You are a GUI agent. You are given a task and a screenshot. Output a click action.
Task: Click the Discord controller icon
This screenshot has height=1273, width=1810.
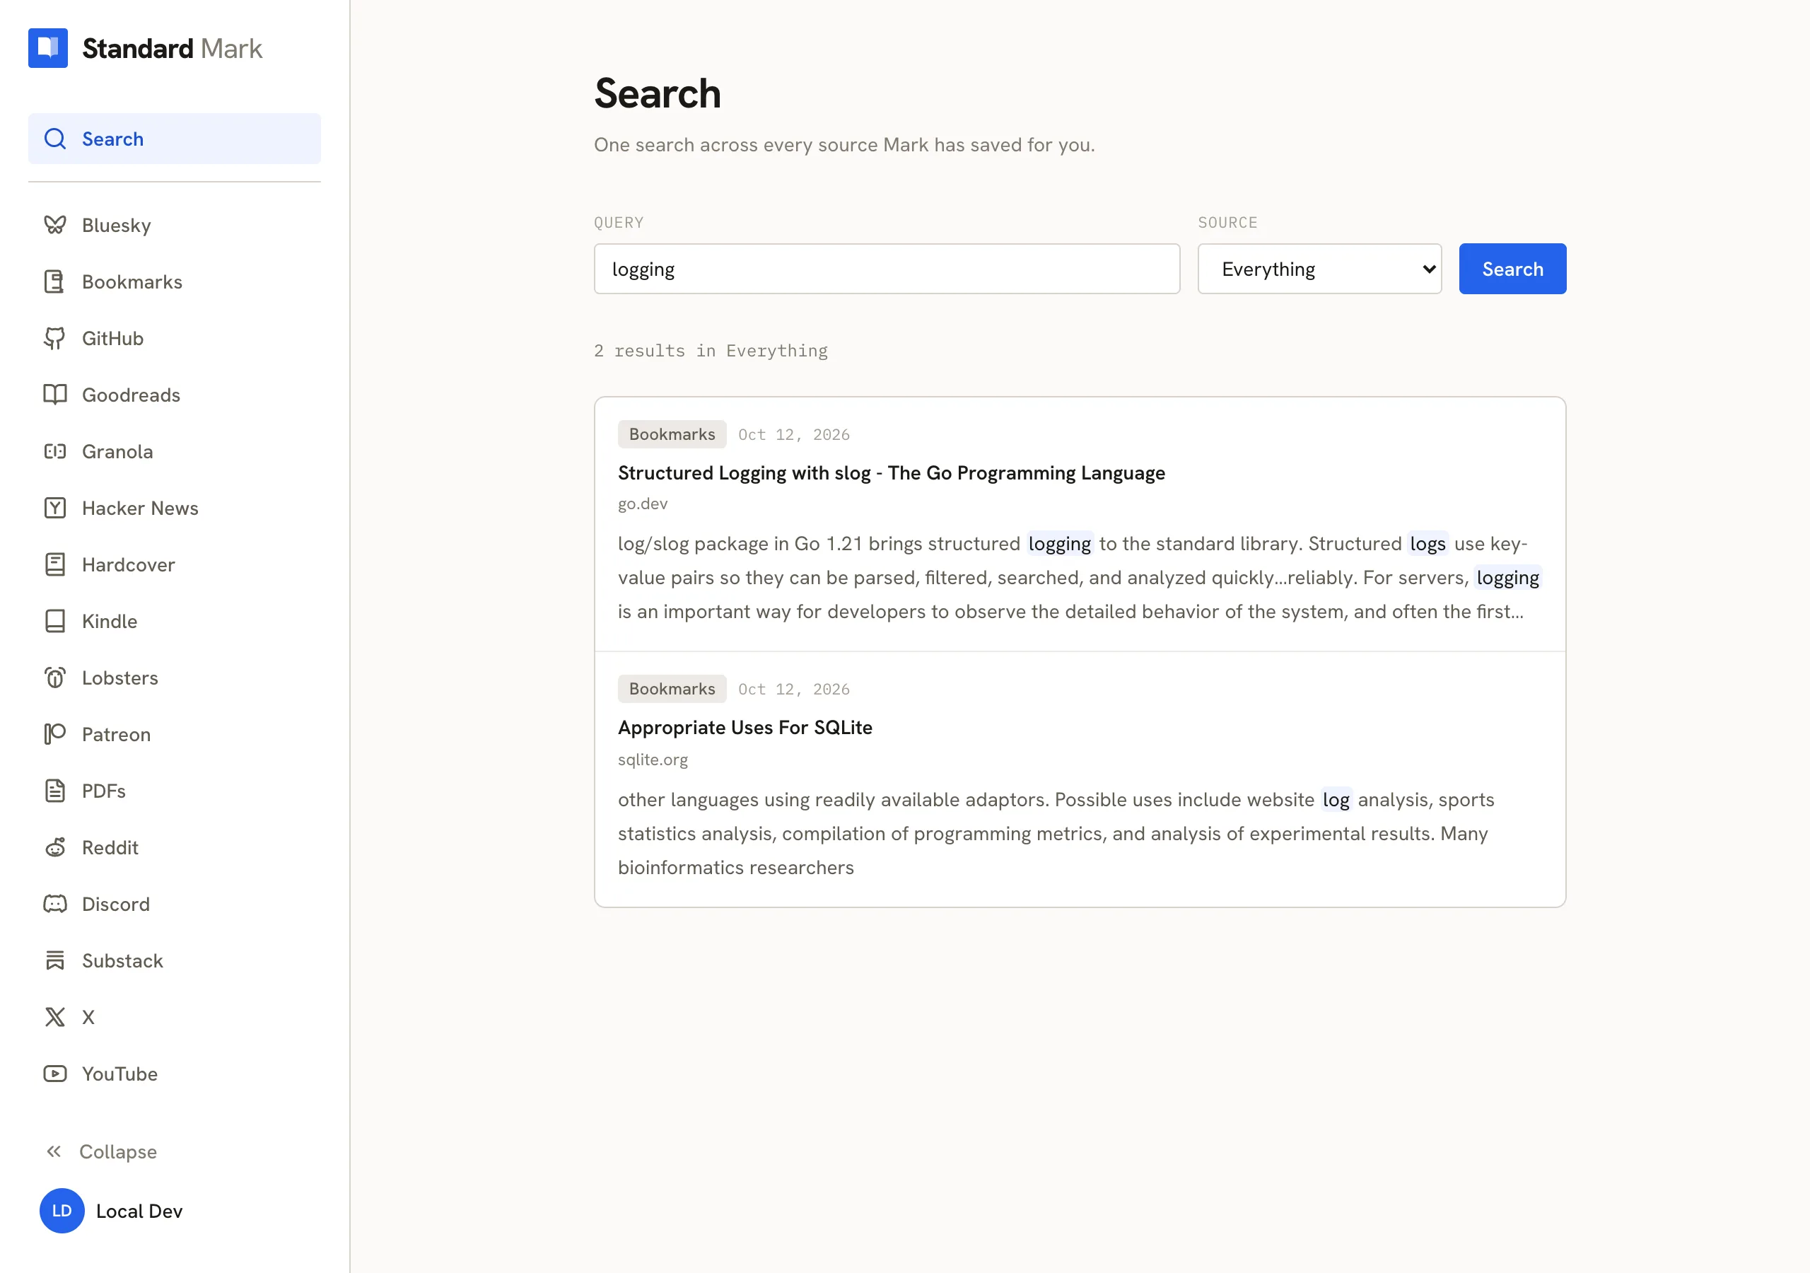click(55, 904)
